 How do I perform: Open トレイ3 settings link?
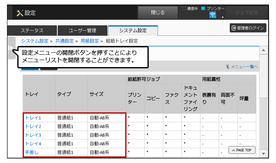pyautogui.click(x=33, y=135)
